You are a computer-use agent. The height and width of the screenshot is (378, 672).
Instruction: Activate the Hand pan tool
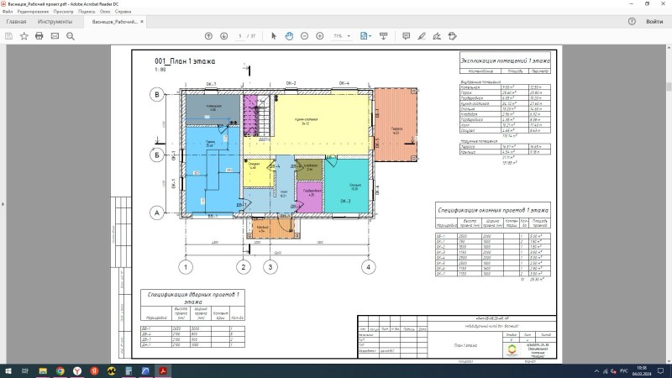tap(289, 36)
